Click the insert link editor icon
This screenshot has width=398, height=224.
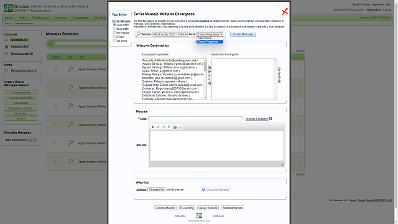click(x=175, y=127)
